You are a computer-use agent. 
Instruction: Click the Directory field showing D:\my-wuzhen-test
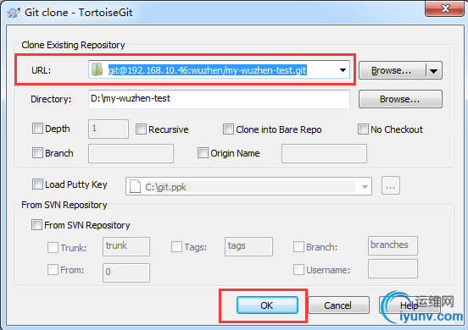219,99
